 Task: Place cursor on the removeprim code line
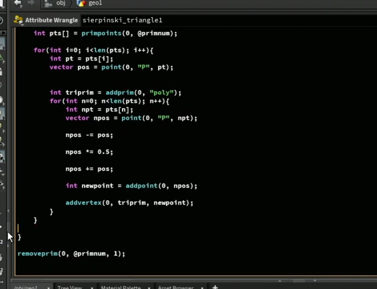click(71, 253)
